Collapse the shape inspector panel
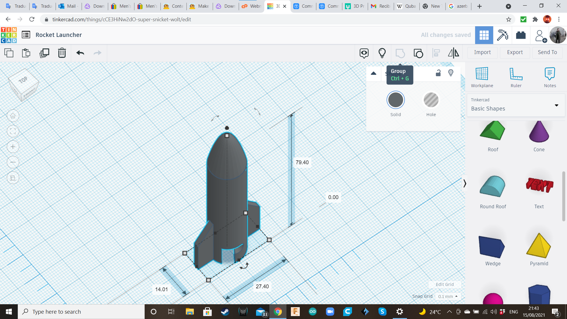 374,73
